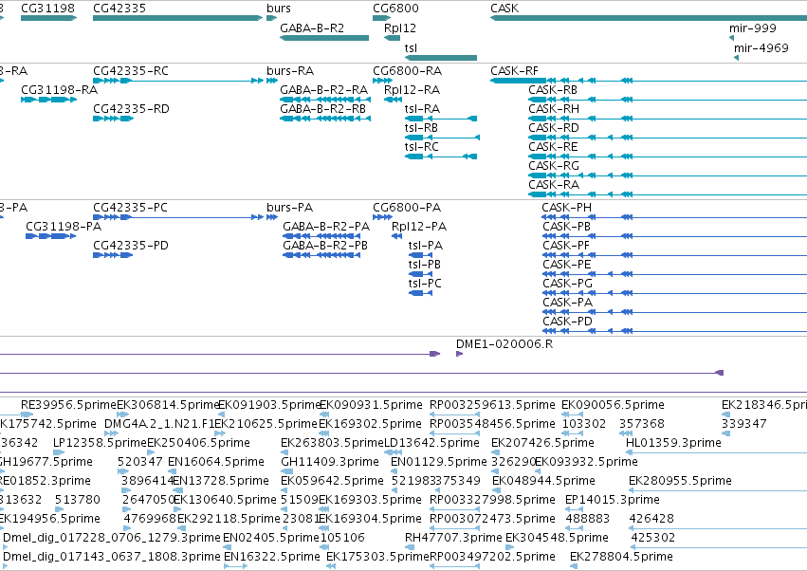Select transcript tsl-RC
807x571 pixels.
pos(441,157)
